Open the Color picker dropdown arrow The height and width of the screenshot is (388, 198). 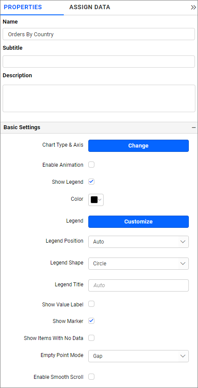point(100,200)
